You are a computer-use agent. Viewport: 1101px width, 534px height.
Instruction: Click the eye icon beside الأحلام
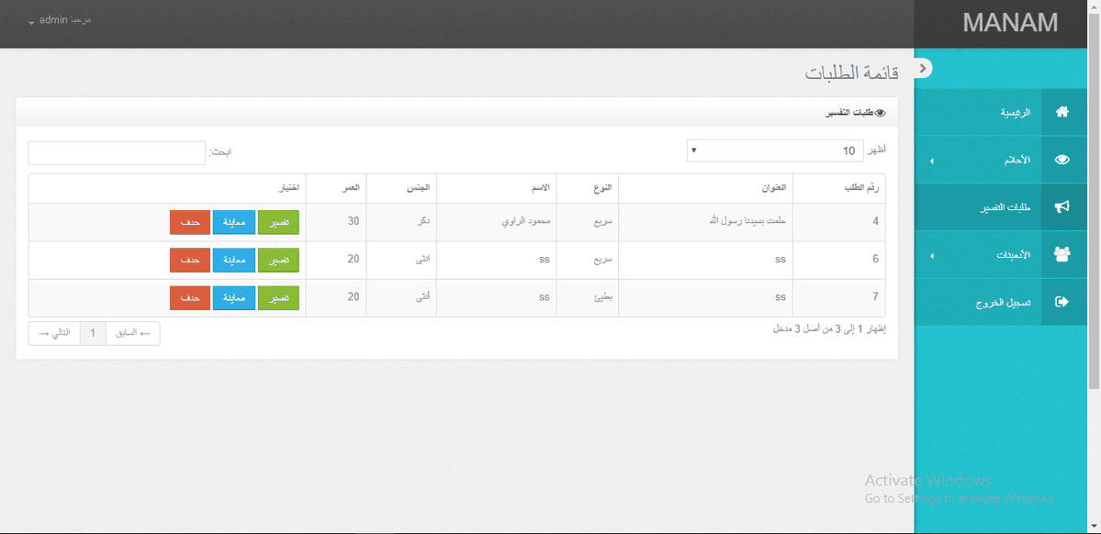point(1062,160)
